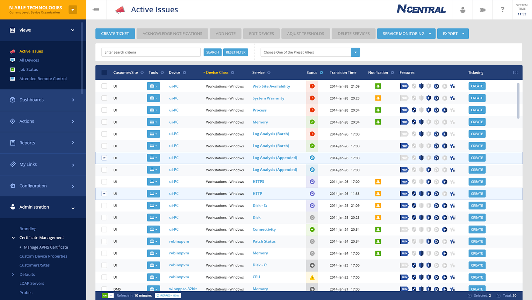Check the Web Site Availability row checkbox
The height and width of the screenshot is (300, 532).
[104, 86]
